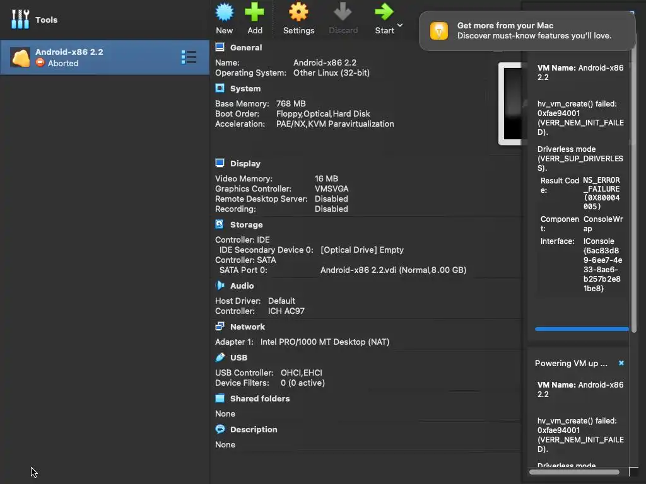Image resolution: width=646 pixels, height=484 pixels.
Task: Open the Network section header
Action: 247,327
